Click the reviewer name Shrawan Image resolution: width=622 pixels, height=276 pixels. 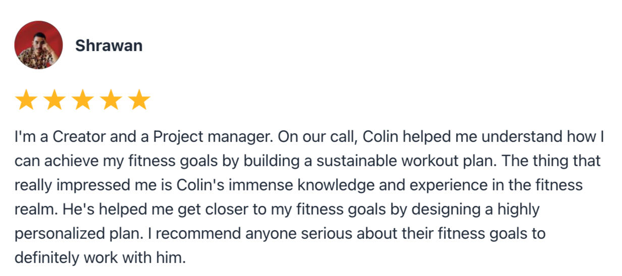point(108,46)
